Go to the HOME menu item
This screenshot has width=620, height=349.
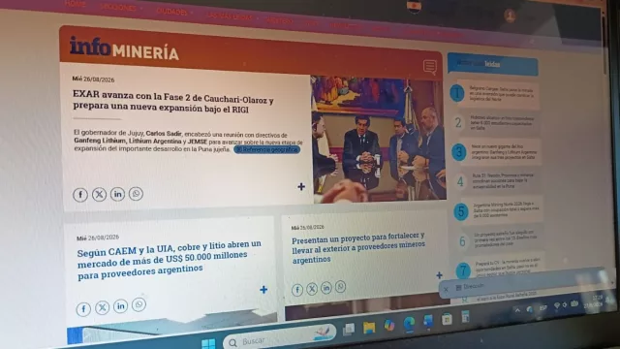click(x=76, y=4)
